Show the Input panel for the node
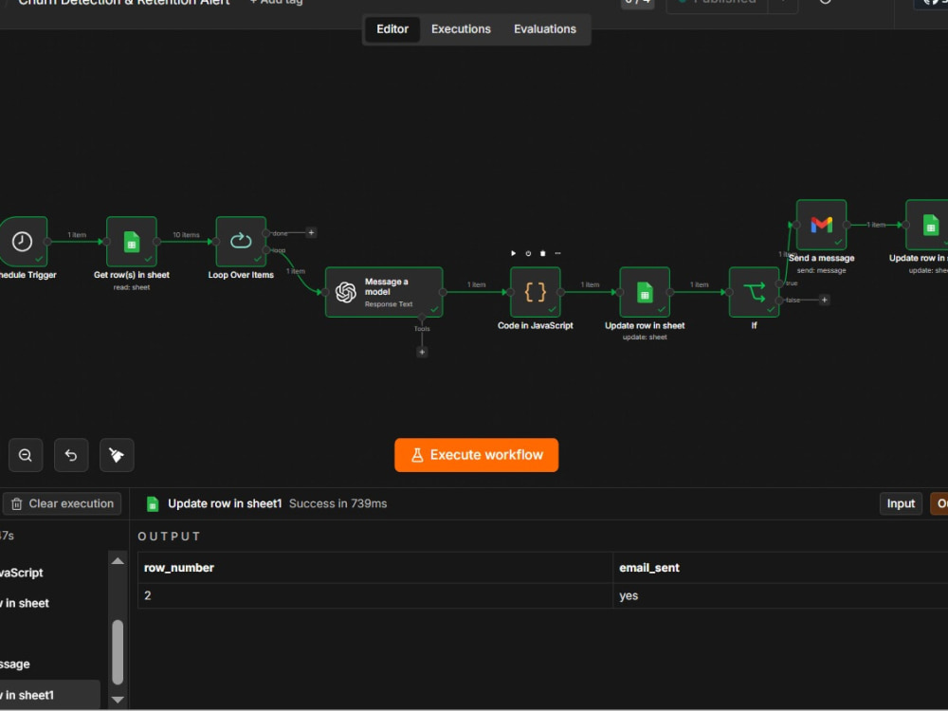 pos(901,503)
